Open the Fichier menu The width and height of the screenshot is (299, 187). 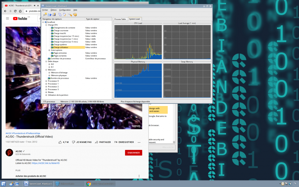click(45, 10)
